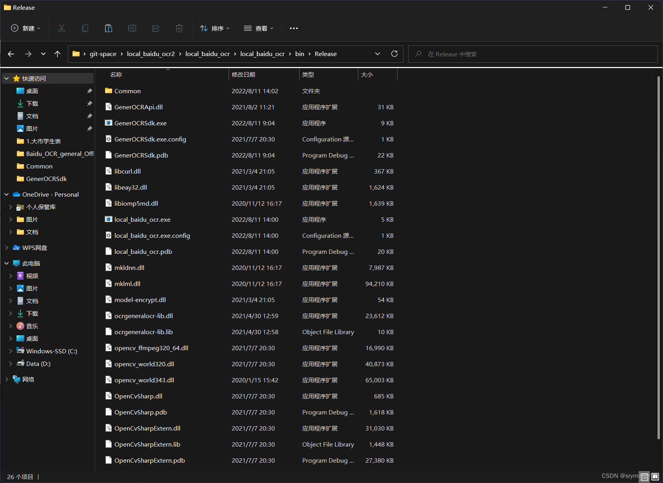This screenshot has height=483, width=663.
Task: Select the local_baidu_ocr.exe file icon
Action: click(109, 219)
